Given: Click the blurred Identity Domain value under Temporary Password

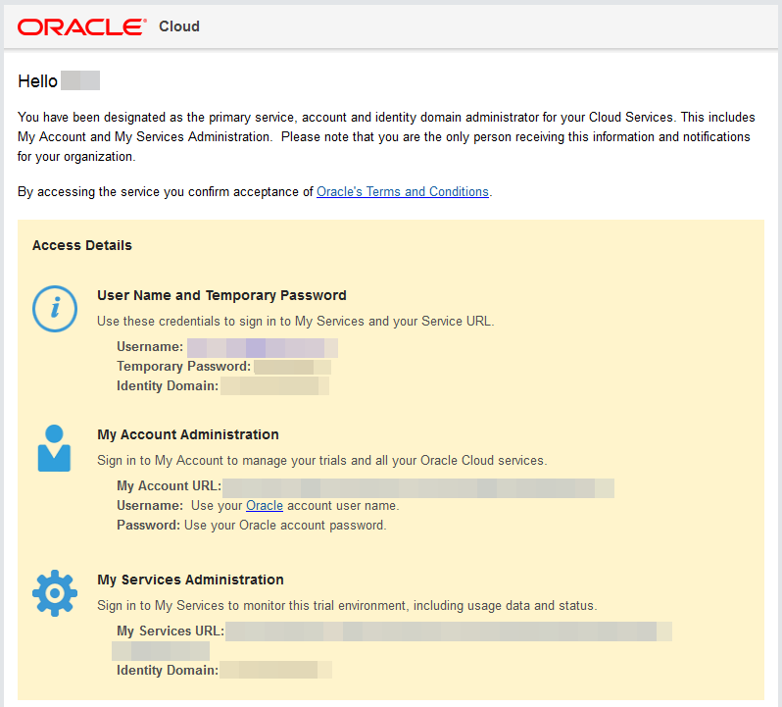Looking at the screenshot, I should click(274, 386).
